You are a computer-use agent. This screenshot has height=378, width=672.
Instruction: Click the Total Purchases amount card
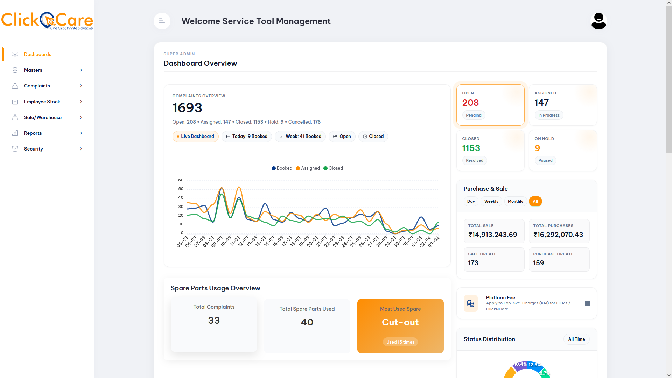pos(559,231)
